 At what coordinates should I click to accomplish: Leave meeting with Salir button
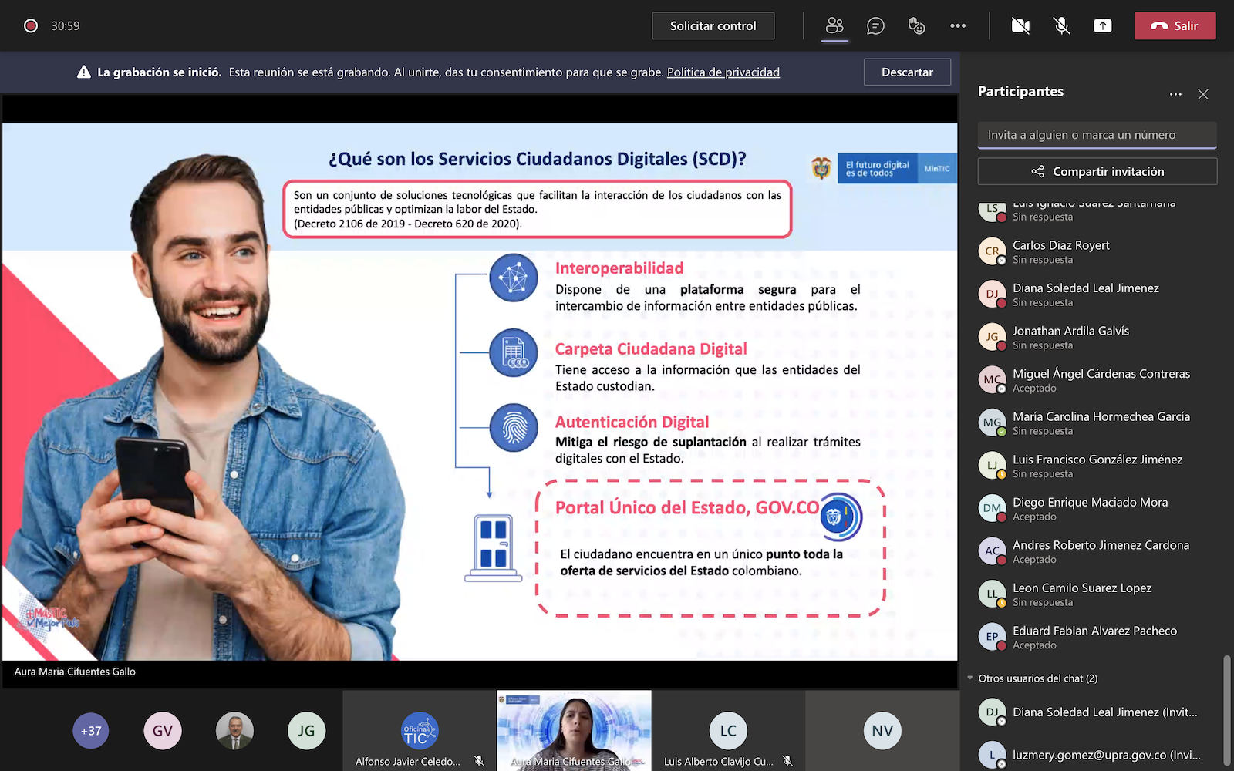(1175, 25)
